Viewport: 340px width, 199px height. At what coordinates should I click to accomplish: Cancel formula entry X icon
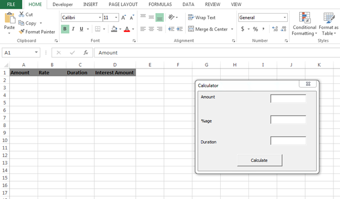pyautogui.click(x=58, y=53)
